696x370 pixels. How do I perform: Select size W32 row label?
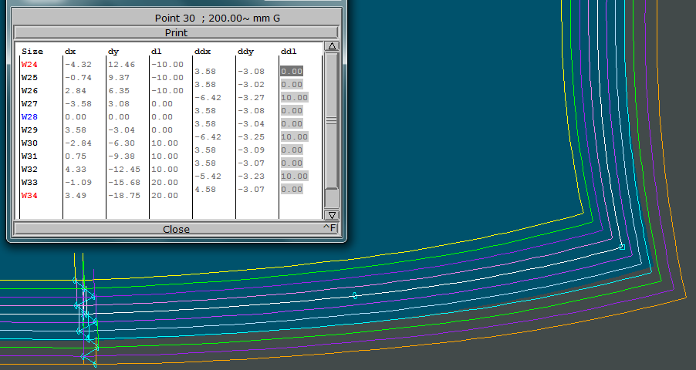point(29,169)
